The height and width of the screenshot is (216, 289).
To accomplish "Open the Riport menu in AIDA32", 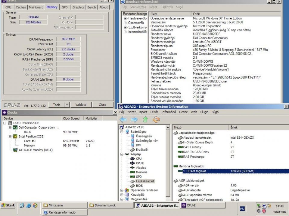I will [x=143, y=112].
